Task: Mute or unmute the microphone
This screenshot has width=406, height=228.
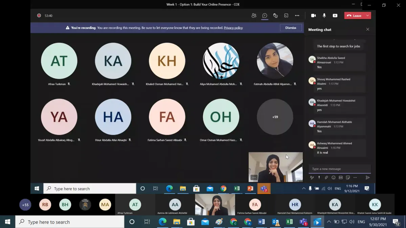Action: point(324,16)
